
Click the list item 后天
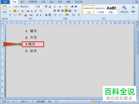click(x=33, y=51)
